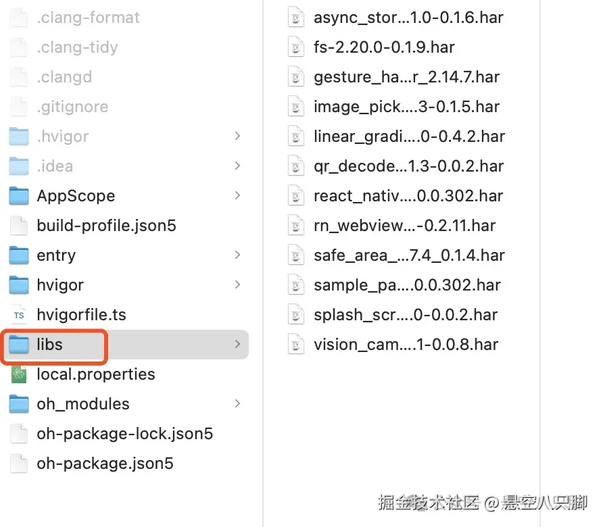Select the vision_cam har package icon
The height and width of the screenshot is (527, 603).
295,345
